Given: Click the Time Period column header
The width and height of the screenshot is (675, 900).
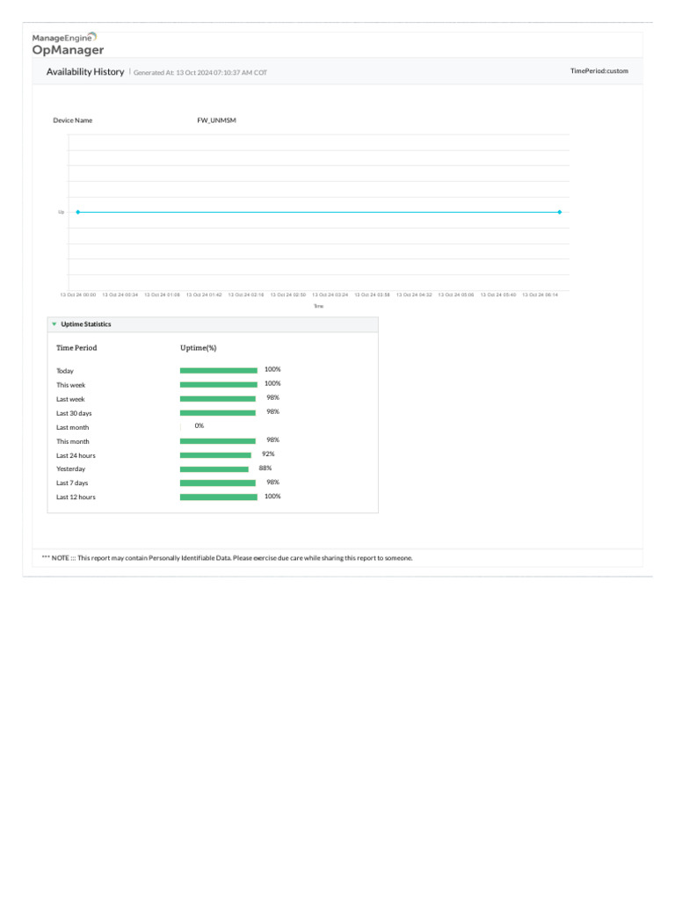Looking at the screenshot, I should (x=76, y=348).
